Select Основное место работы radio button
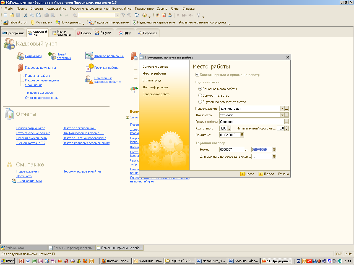The height and width of the screenshot is (265, 354). (200, 89)
